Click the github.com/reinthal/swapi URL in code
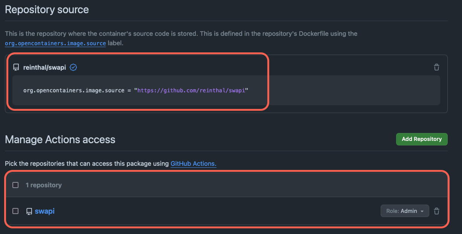The width and height of the screenshot is (462, 234). coord(193,90)
